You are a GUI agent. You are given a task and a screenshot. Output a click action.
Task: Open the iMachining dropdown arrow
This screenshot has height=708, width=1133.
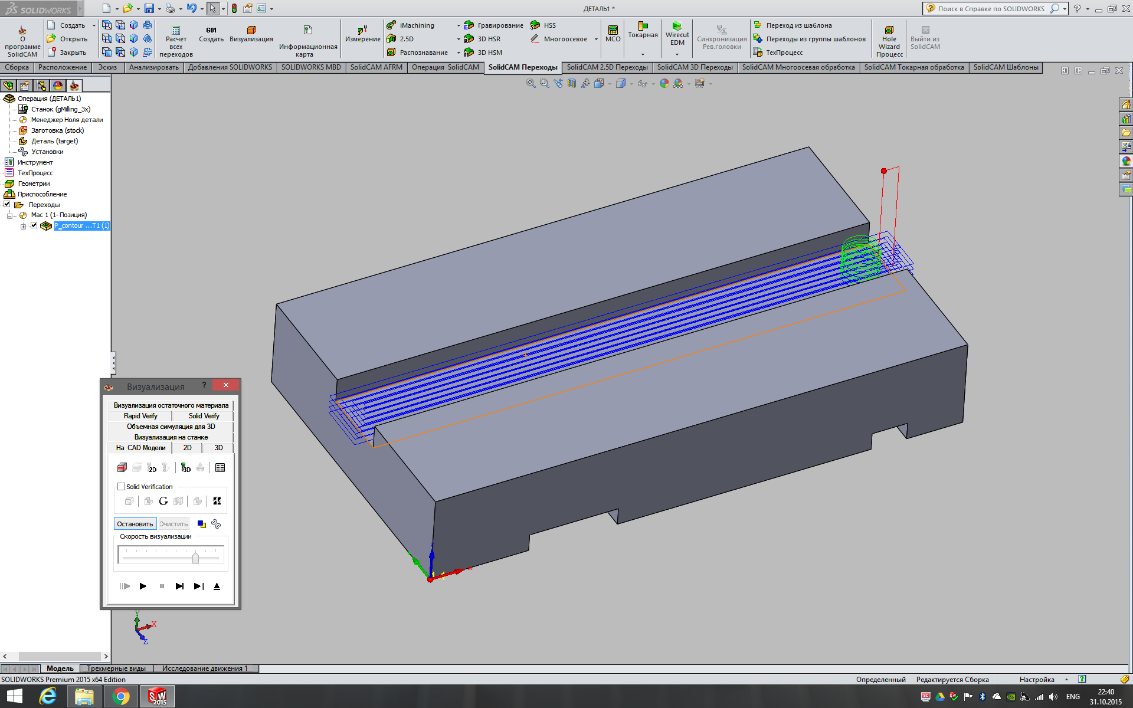[x=458, y=25]
